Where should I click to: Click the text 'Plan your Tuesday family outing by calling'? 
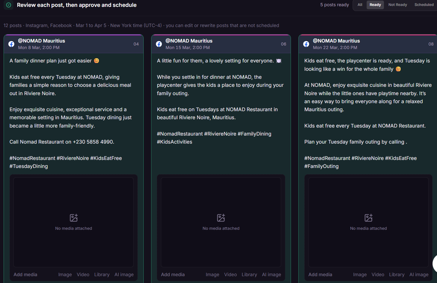click(x=354, y=142)
